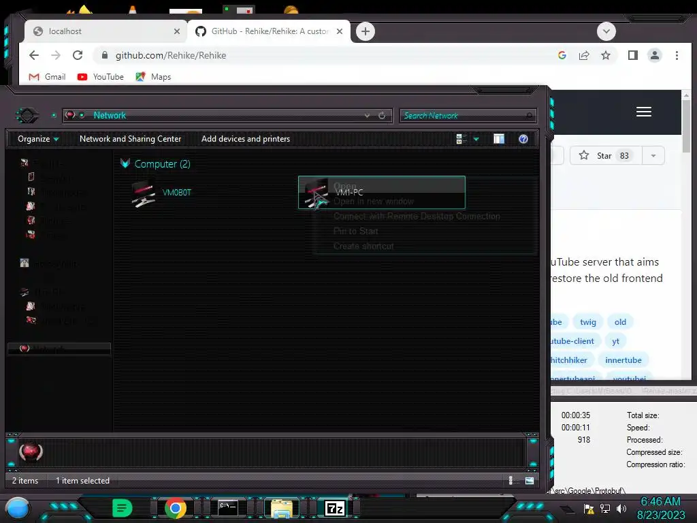697x523 pixels.
Task: Open the Gmail bookmark
Action: click(x=47, y=76)
